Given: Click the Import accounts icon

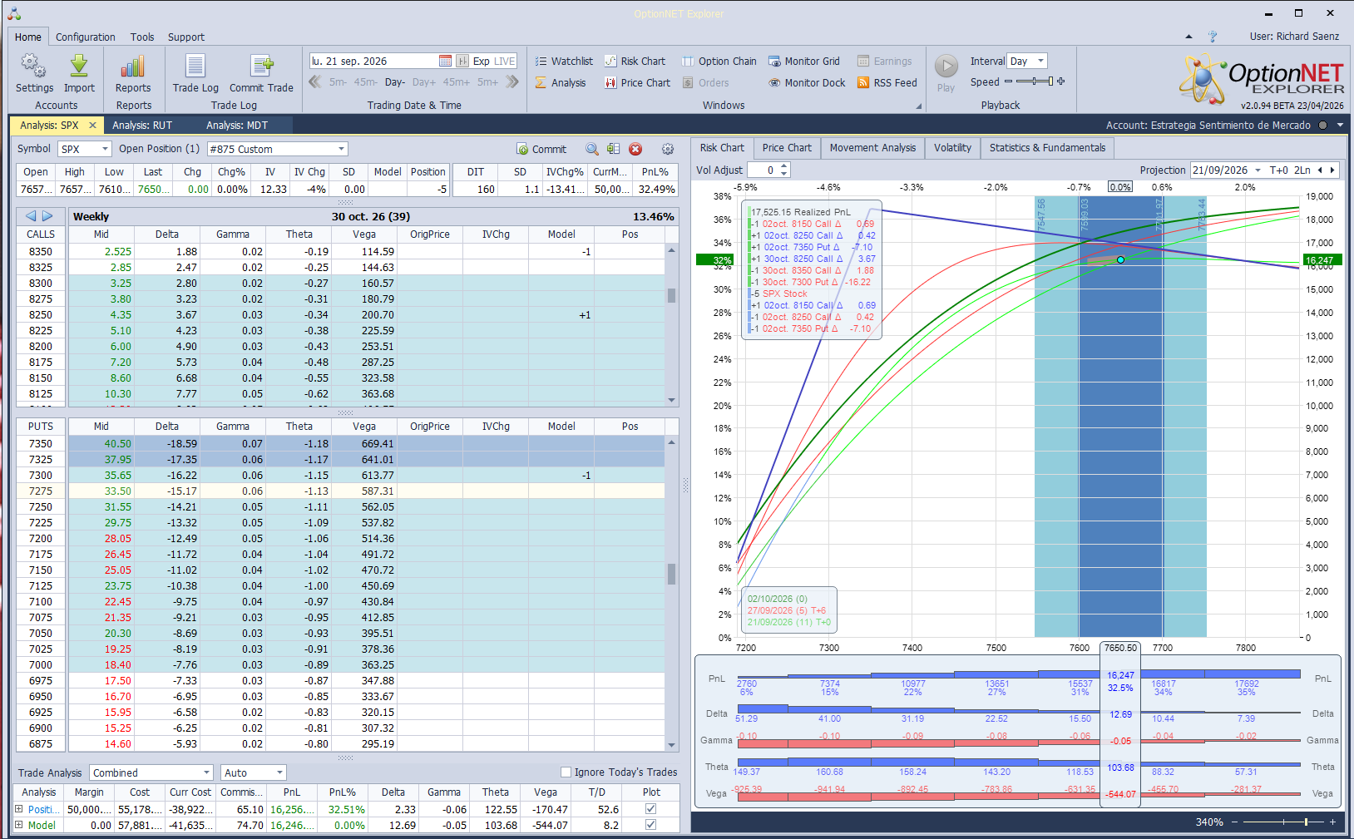Looking at the screenshot, I should 79,73.
